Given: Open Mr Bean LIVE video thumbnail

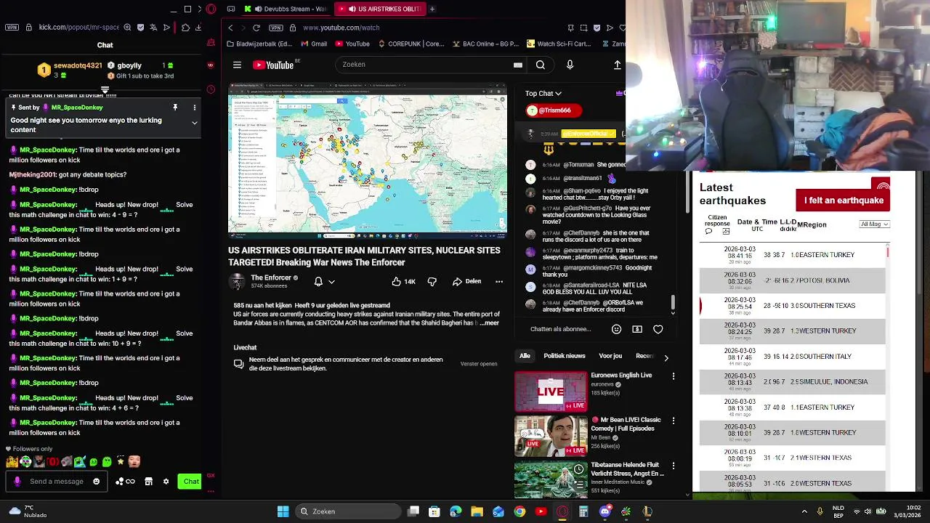Looking at the screenshot, I should [x=551, y=436].
